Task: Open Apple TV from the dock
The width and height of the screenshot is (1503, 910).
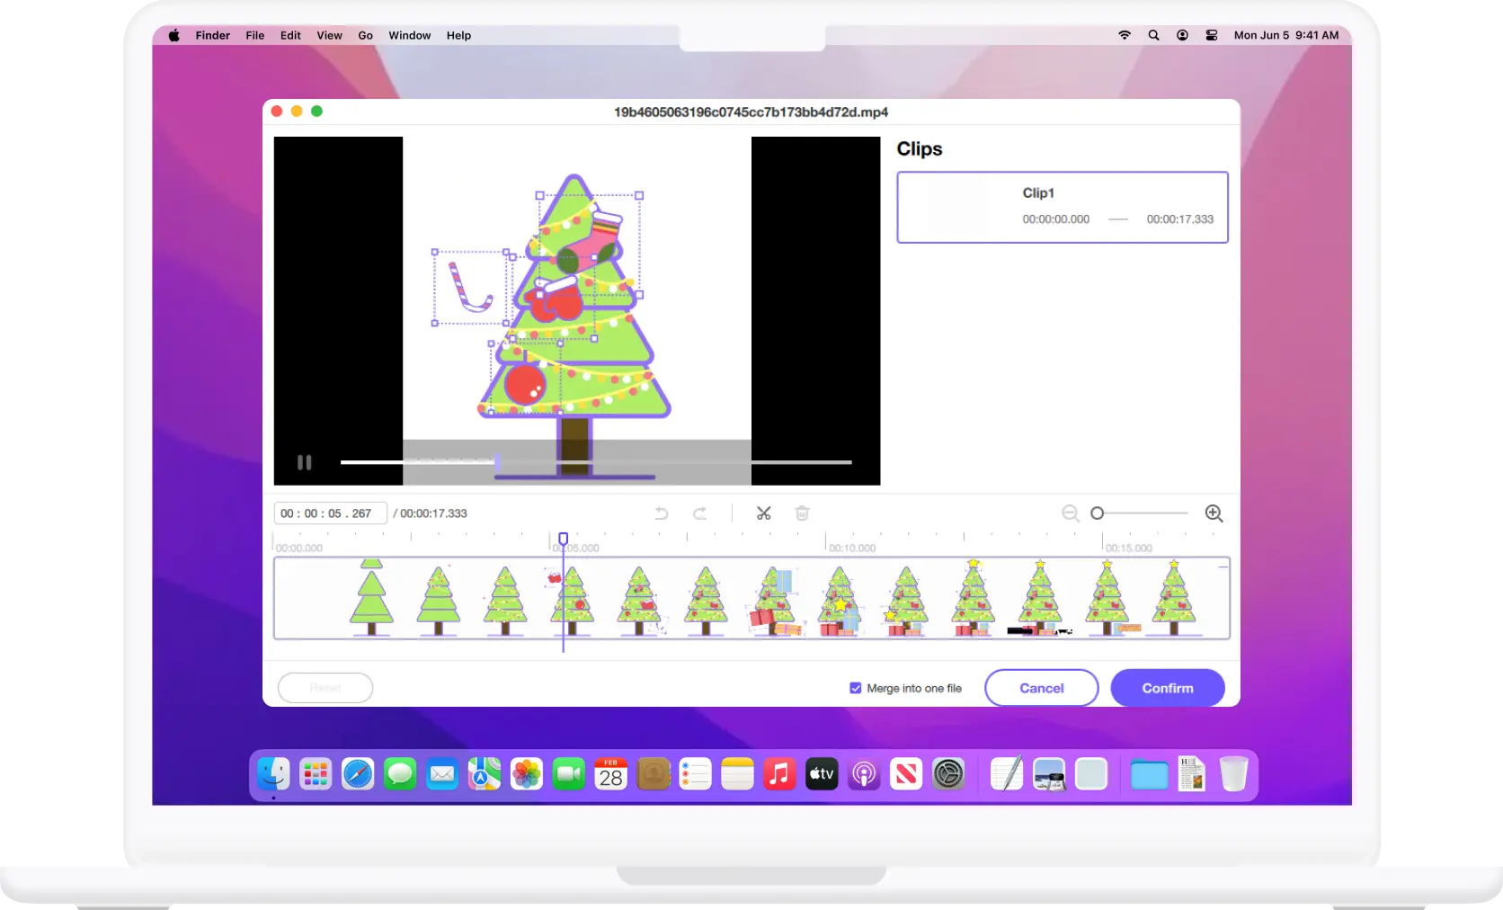Action: point(822,773)
